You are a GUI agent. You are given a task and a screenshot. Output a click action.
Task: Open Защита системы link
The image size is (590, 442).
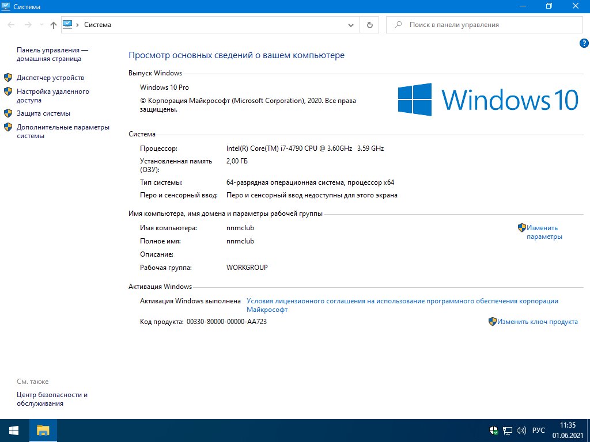43,113
